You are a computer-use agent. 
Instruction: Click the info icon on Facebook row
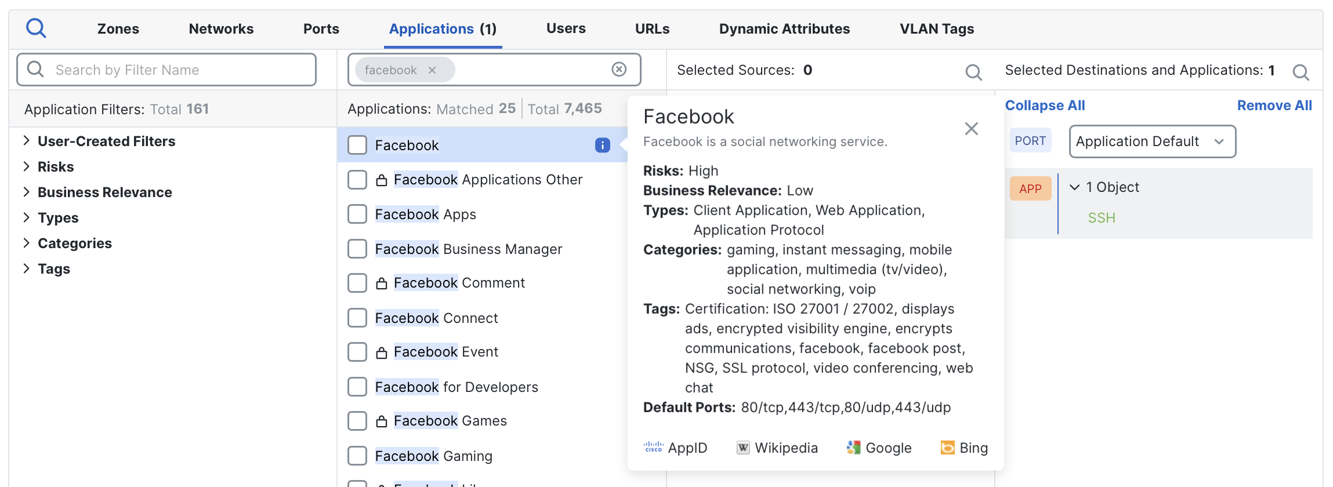(603, 145)
